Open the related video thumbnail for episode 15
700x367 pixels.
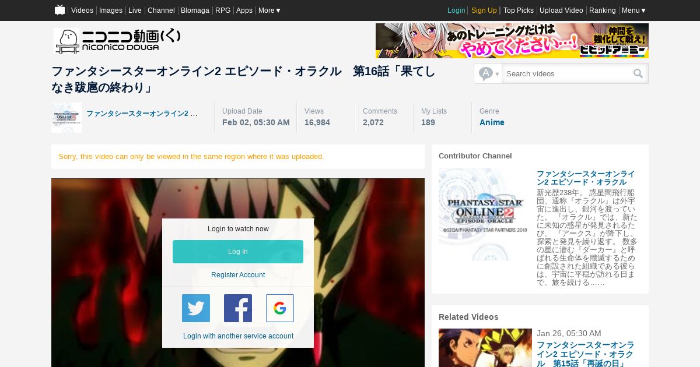[x=485, y=348]
